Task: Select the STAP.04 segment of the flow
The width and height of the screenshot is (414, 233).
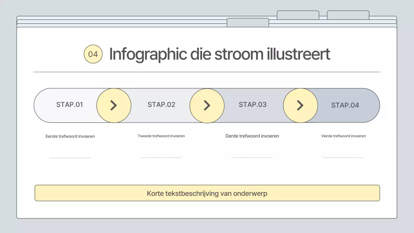Action: (345, 105)
